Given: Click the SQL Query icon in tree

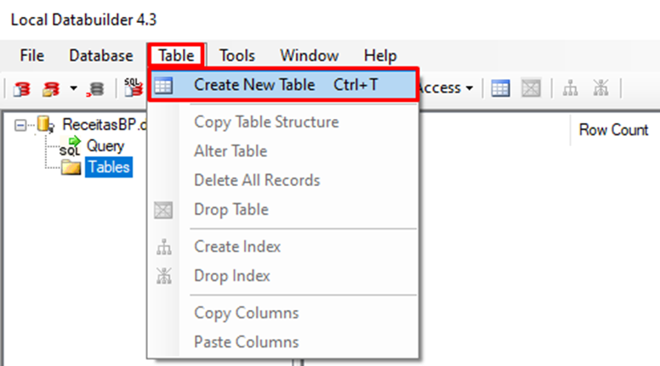Looking at the screenshot, I should [70, 147].
